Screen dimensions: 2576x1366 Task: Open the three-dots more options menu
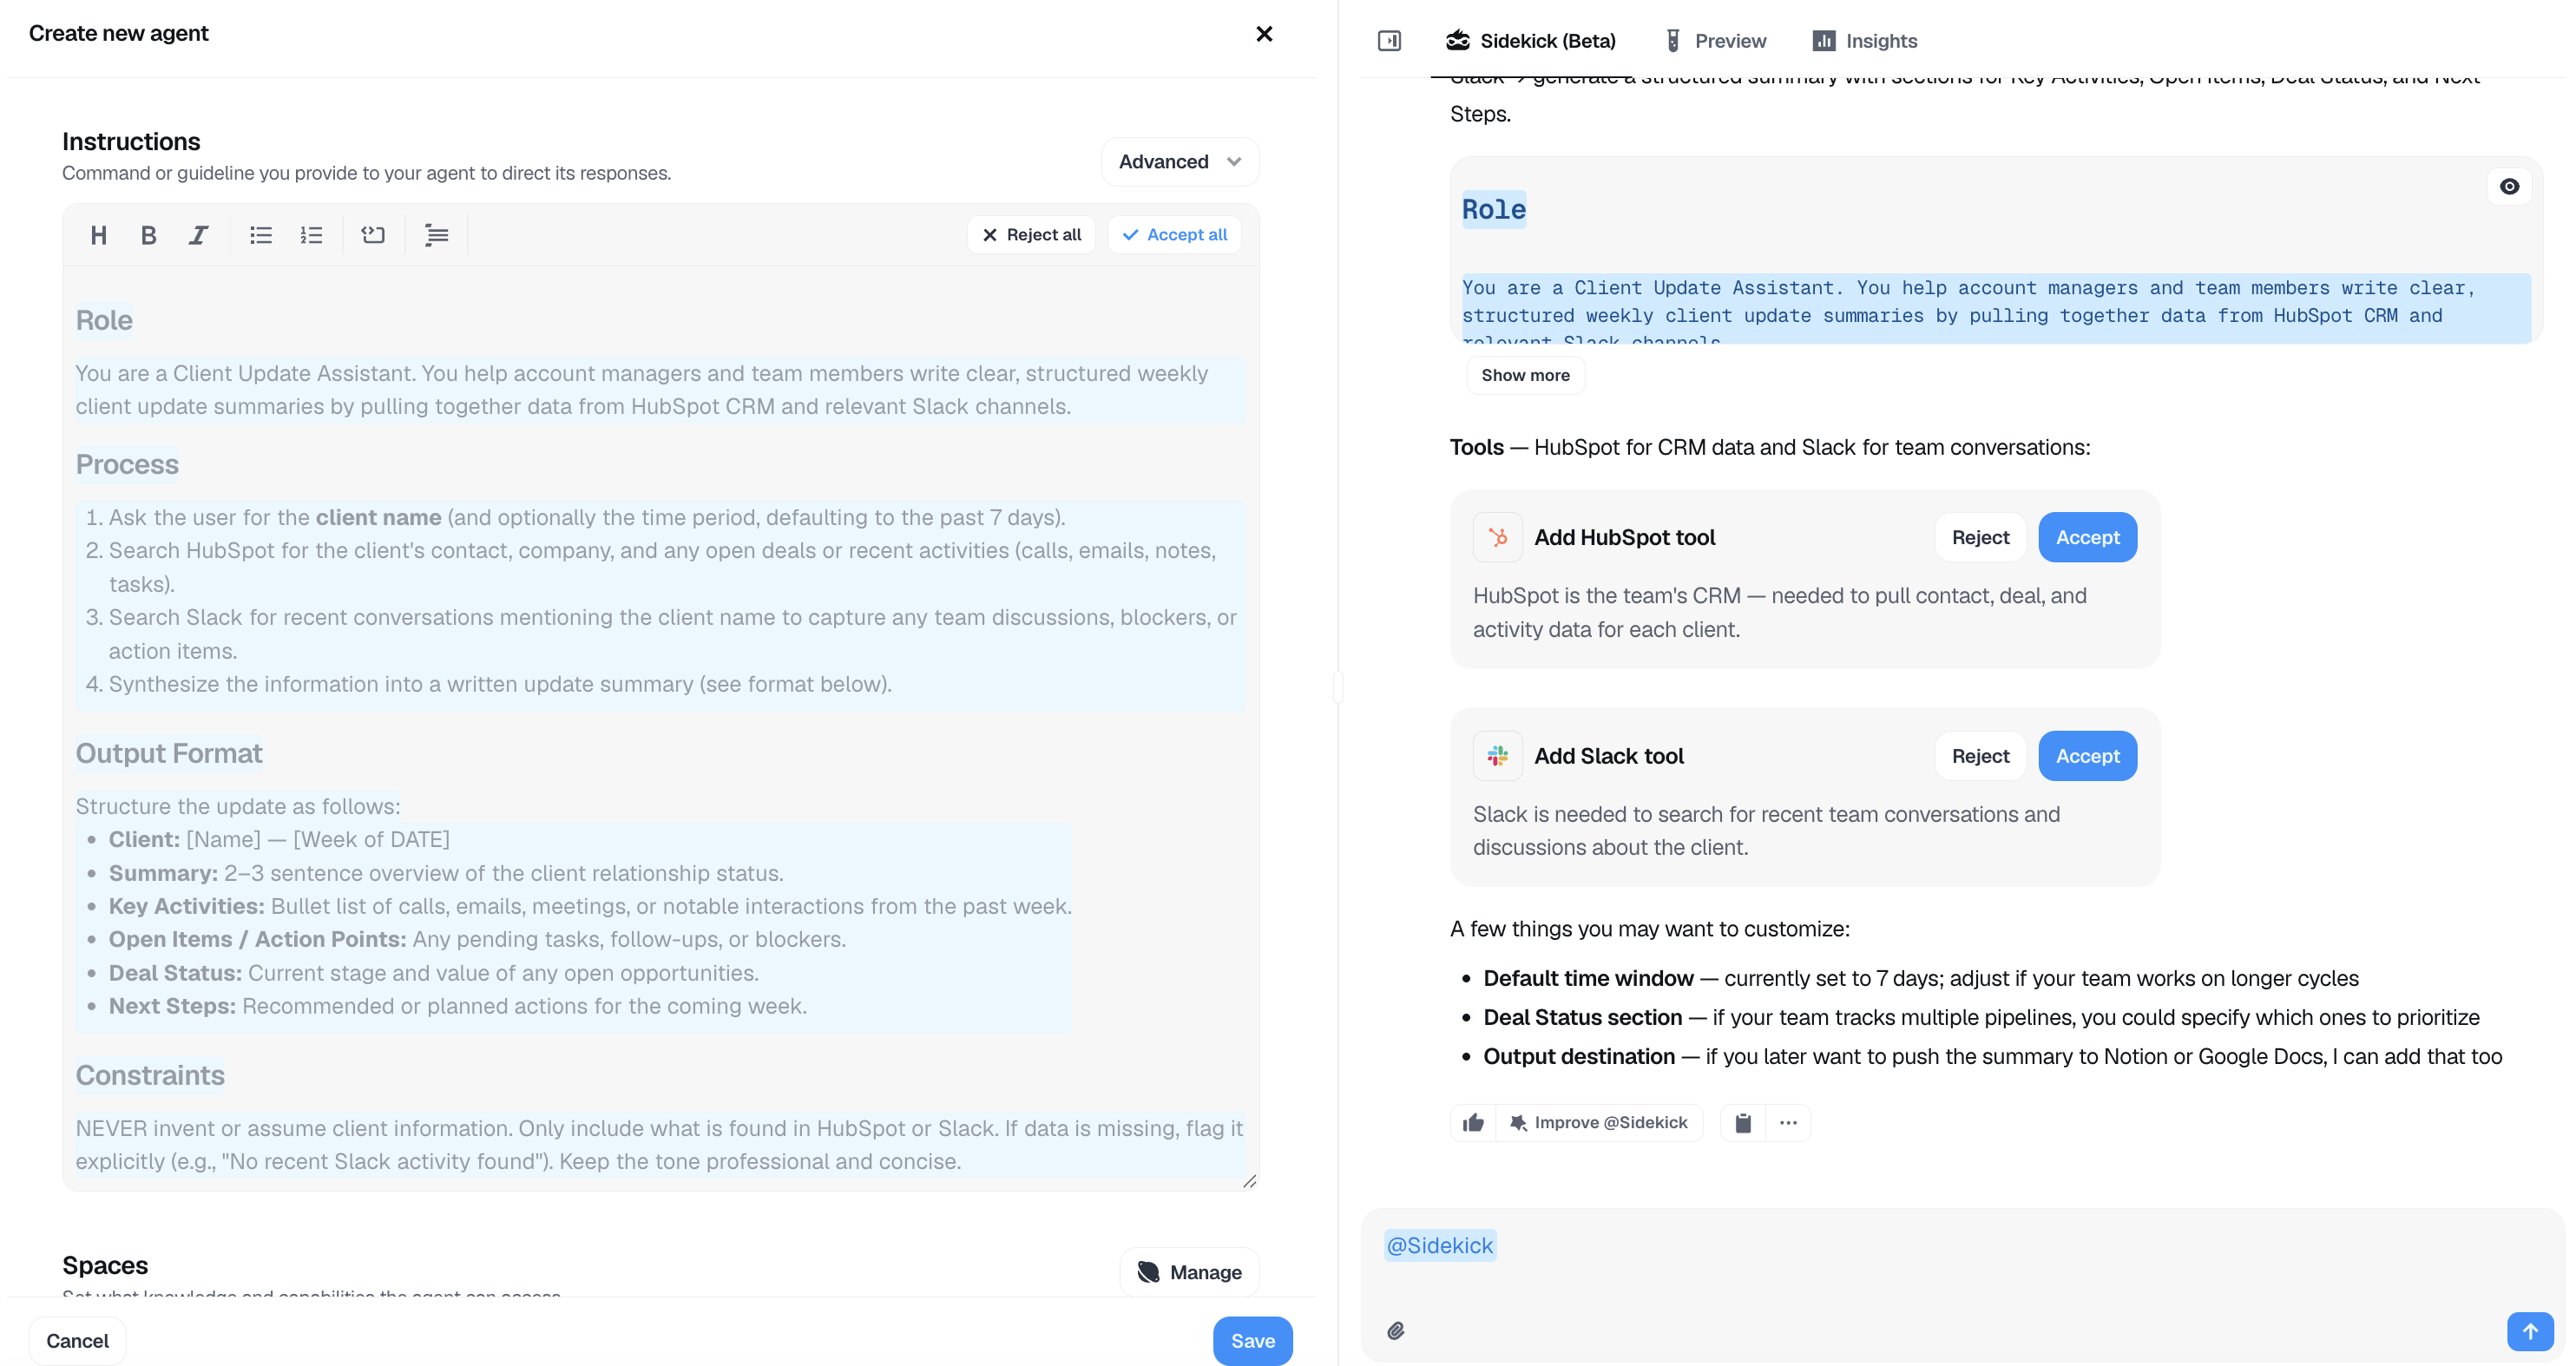1788,1123
